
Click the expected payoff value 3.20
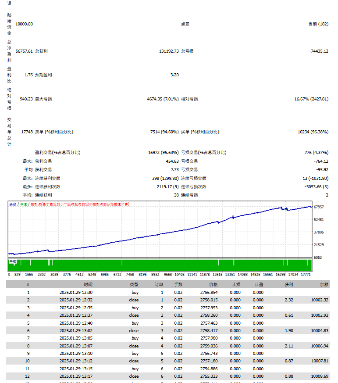(174, 75)
